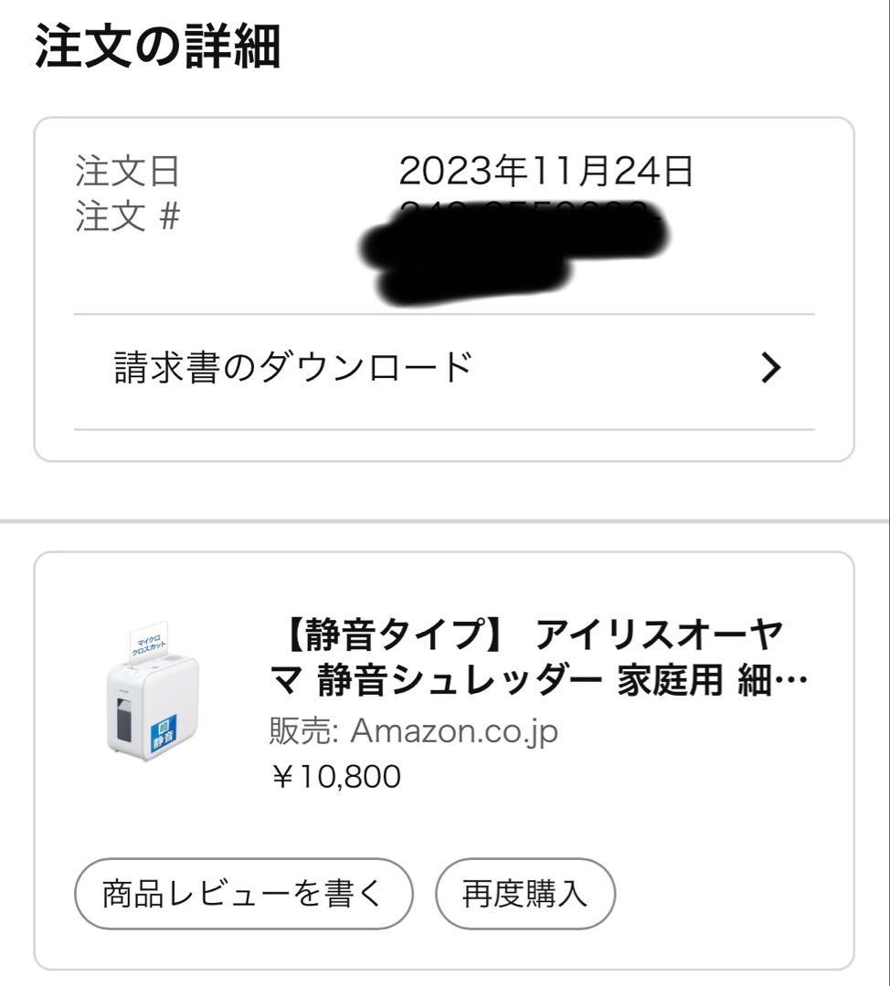This screenshot has height=986, width=890.
Task: Click the 注文の詳細 page heading
Action: 157,49
